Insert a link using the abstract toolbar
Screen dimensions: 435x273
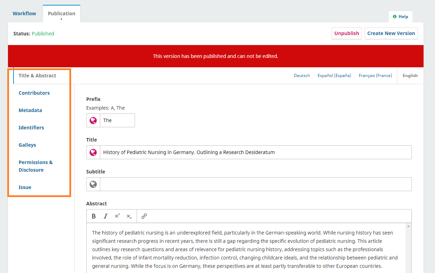point(144,216)
